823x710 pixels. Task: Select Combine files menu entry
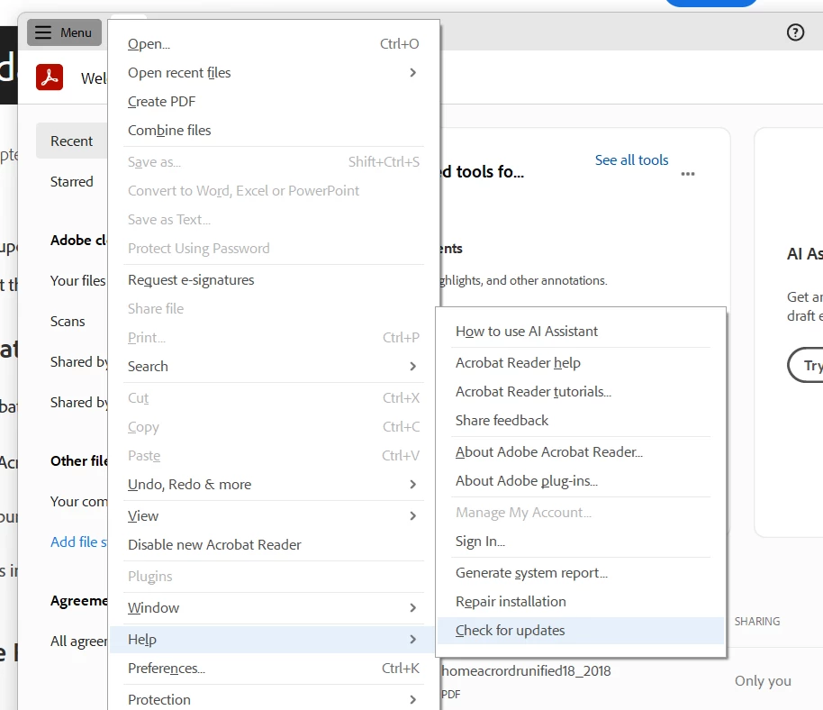click(274, 131)
